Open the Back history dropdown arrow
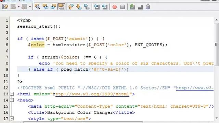This screenshot has width=219, height=123. tap(18, 7)
